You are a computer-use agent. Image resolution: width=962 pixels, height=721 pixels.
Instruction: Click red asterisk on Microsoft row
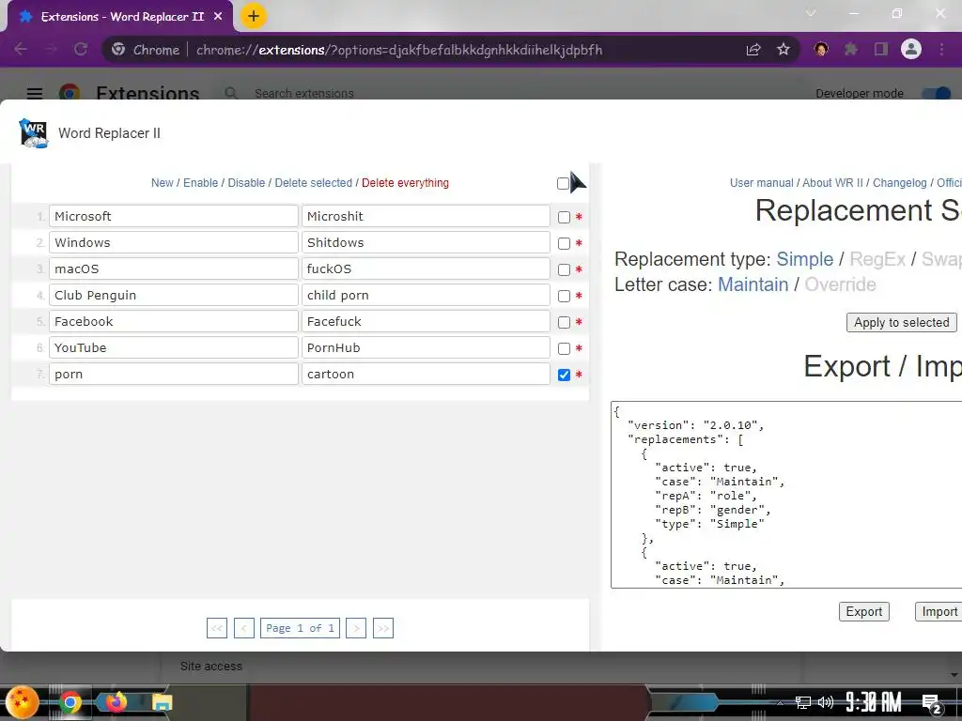579,217
